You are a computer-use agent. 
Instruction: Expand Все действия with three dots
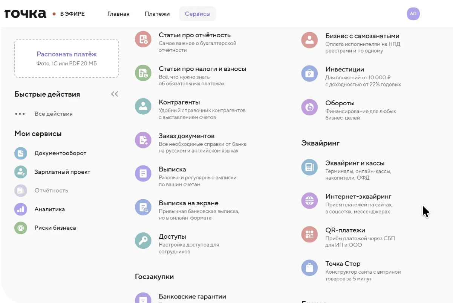pyautogui.click(x=20, y=114)
